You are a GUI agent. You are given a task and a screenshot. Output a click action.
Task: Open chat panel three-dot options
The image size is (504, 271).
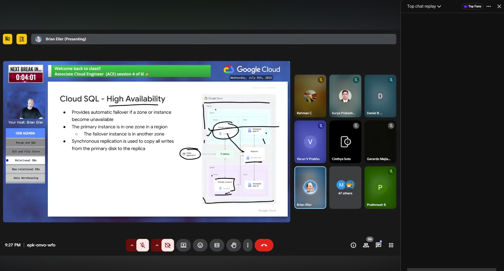489,6
